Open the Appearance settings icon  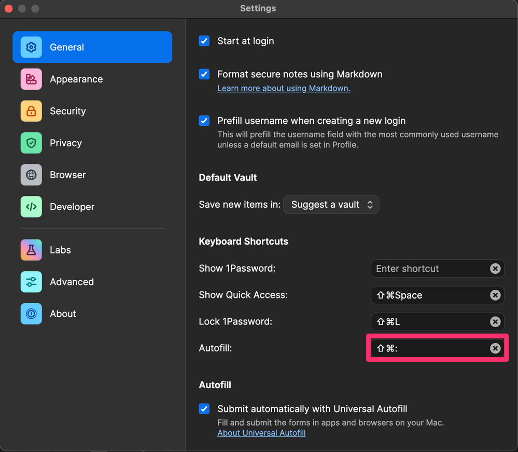31,79
